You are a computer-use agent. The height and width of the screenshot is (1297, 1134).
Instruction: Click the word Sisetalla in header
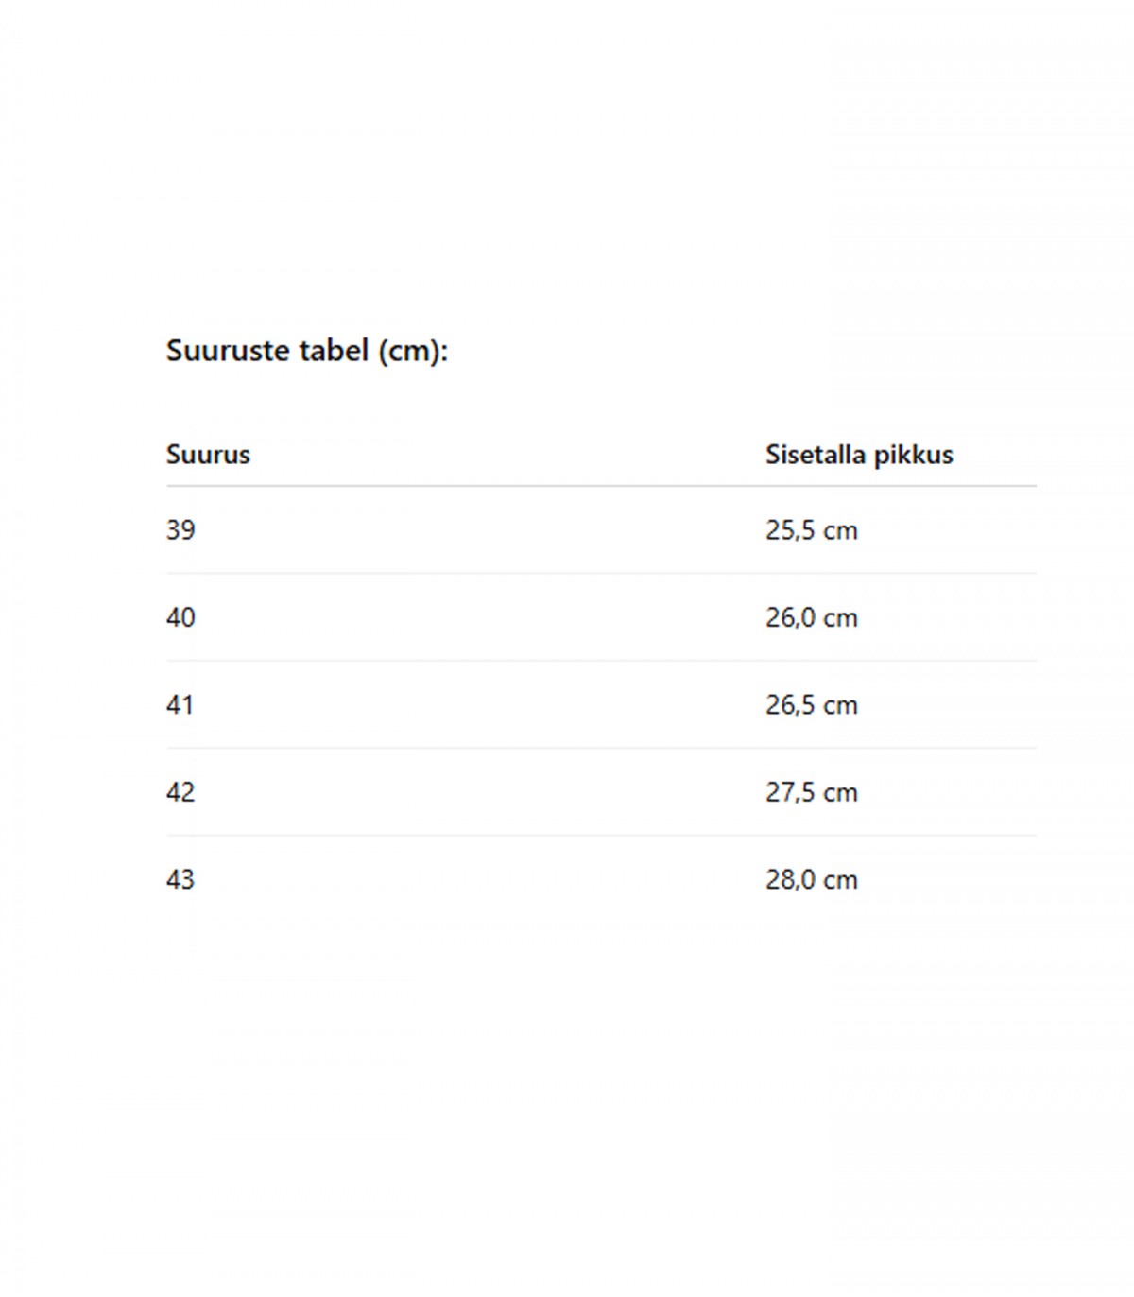coord(816,455)
